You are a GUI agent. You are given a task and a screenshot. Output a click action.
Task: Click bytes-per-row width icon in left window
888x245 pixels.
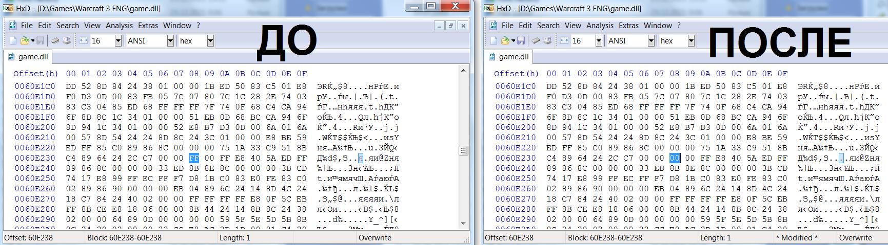pos(84,40)
